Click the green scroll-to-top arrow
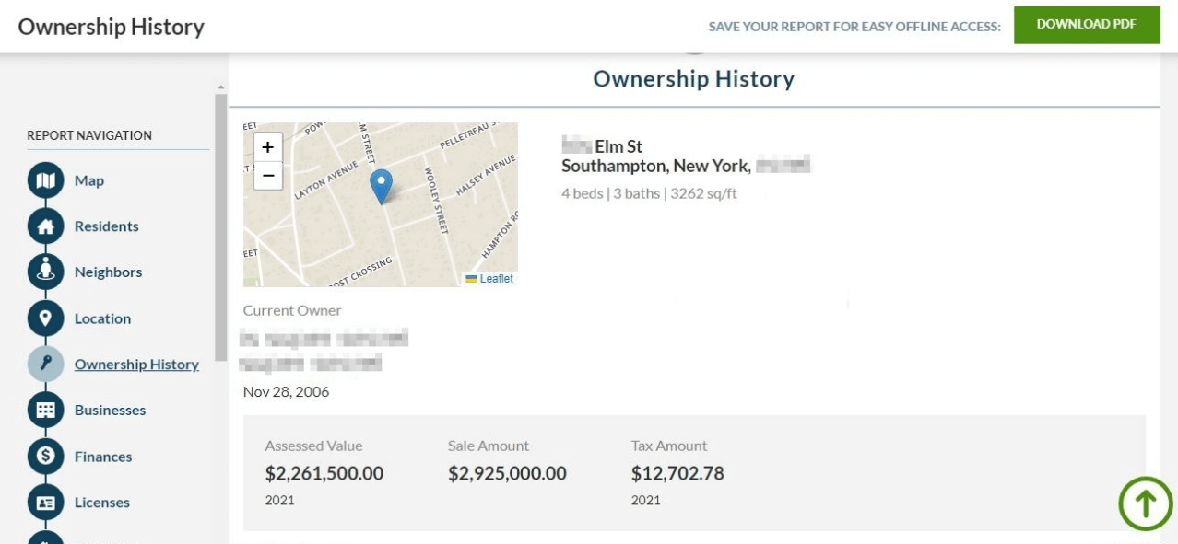Screen dimensions: 1178x544 pos(1145,503)
